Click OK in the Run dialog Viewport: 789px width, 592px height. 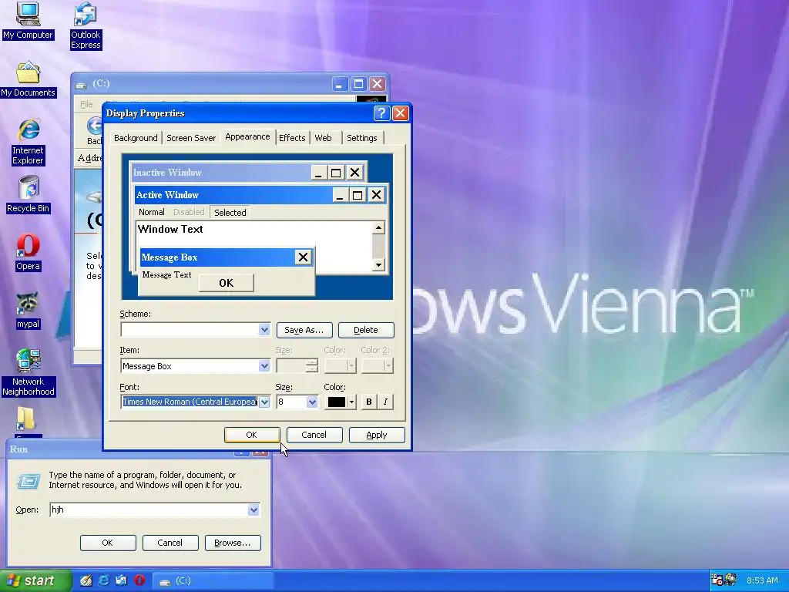108,543
